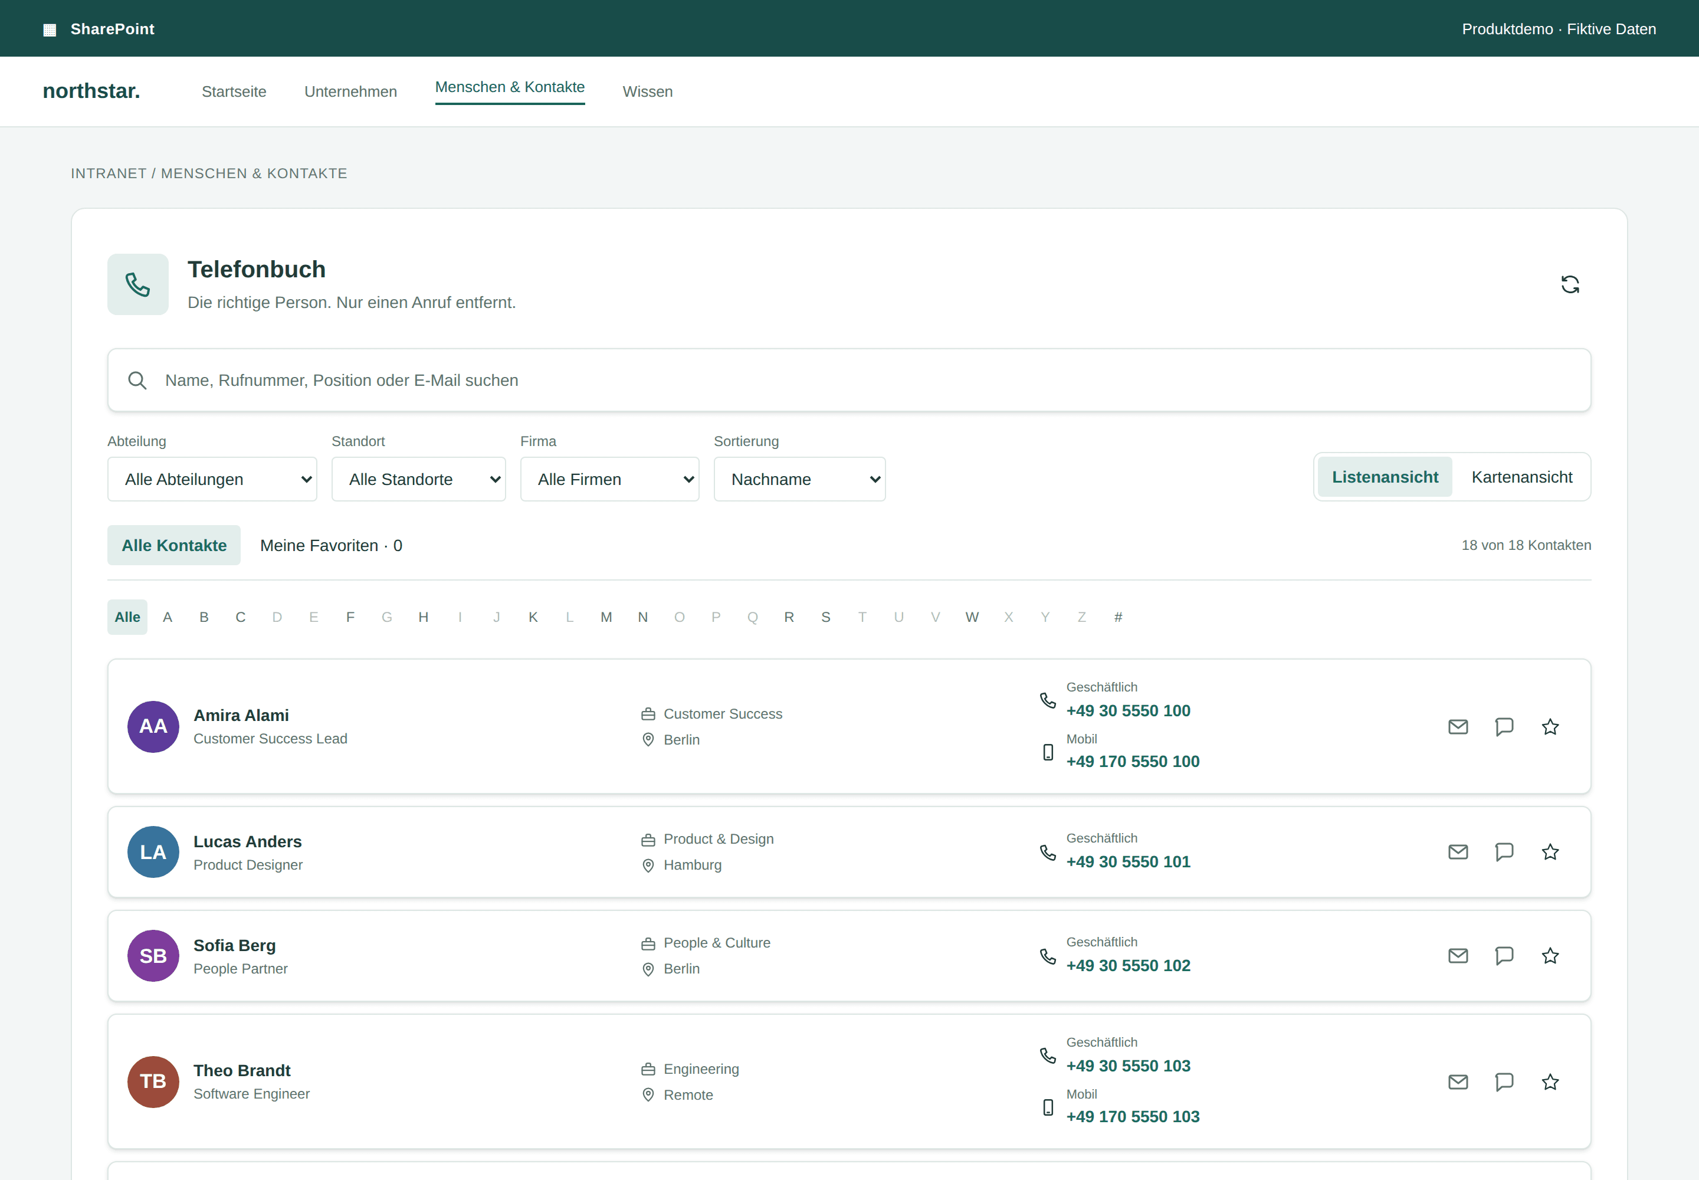Click the contact search input field

[849, 380]
